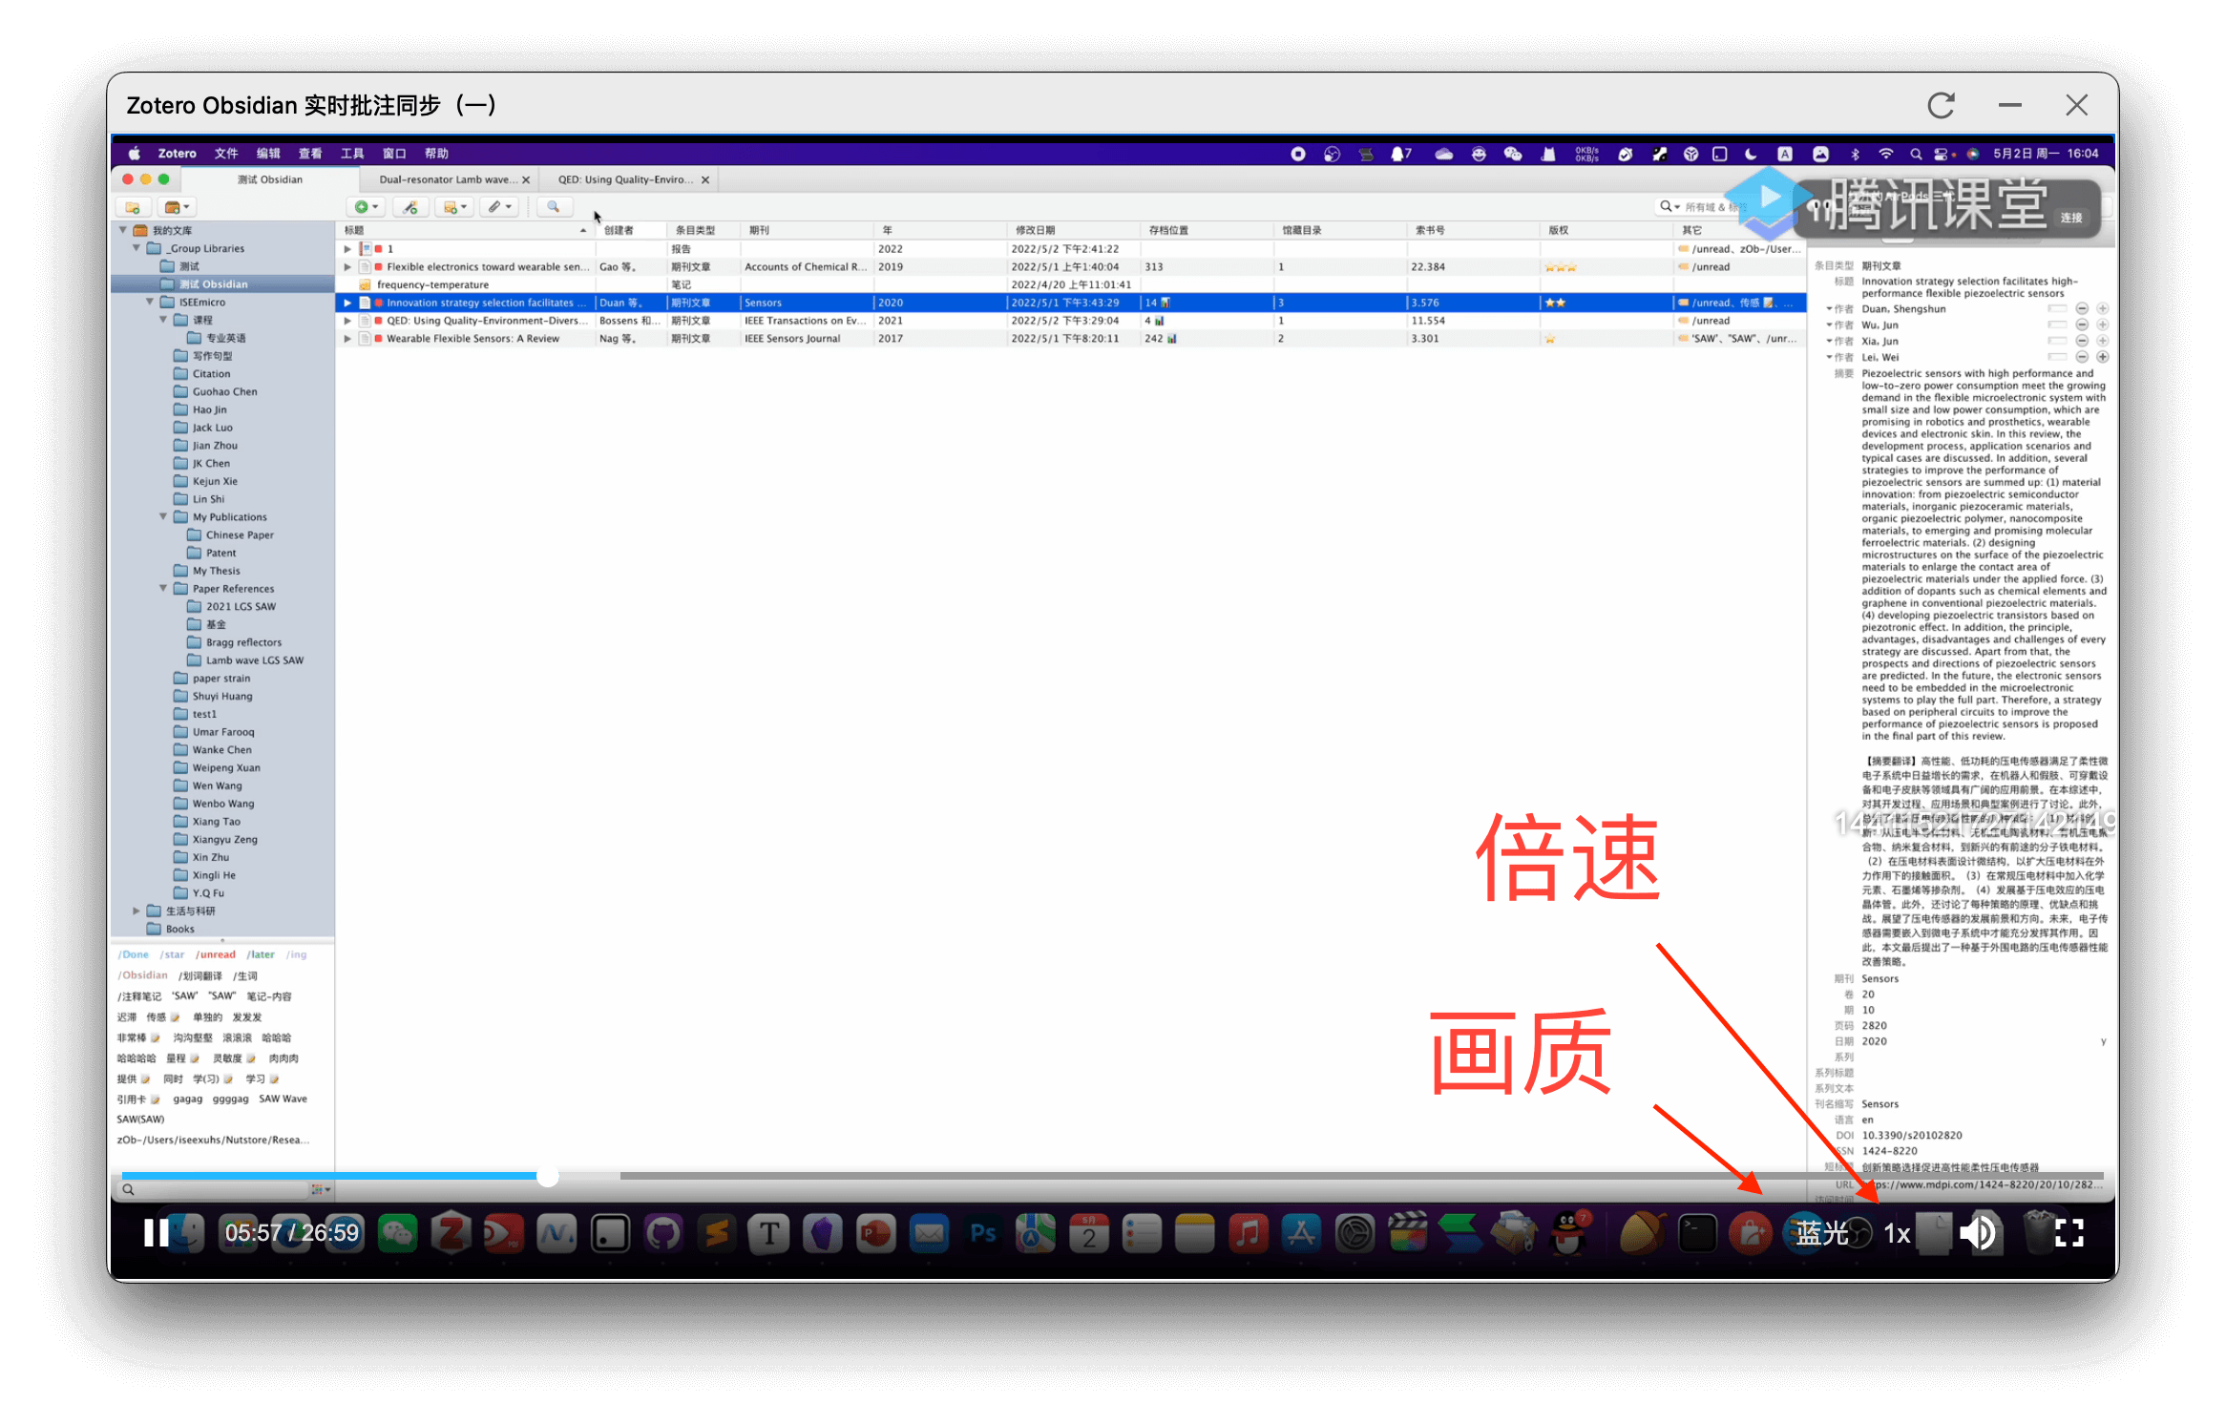Viewport: 2226px width, 1424px height.
Task: Select the frequency-temperature note row
Action: tap(1072, 284)
